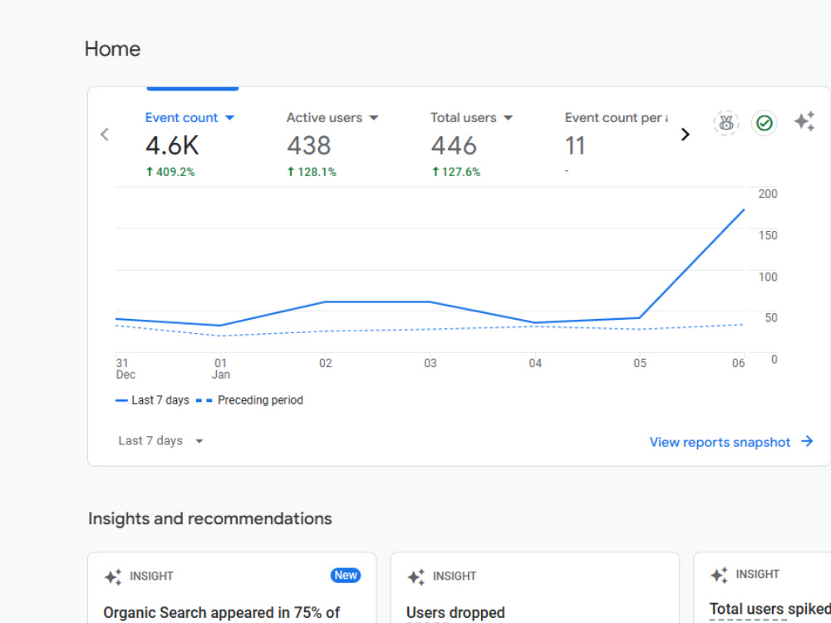Select the Event count per active user metric

[x=617, y=118]
